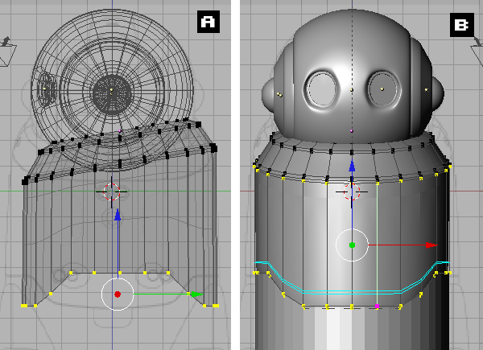Click the blue Z-axis manipulator arrow in panel B
Image resolution: width=483 pixels, height=350 pixels.
(x=352, y=166)
